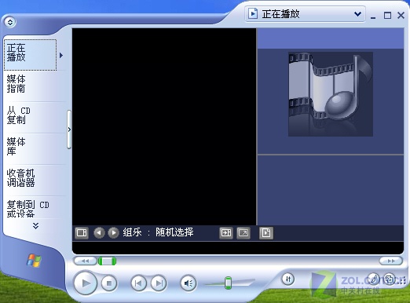The height and width of the screenshot is (303, 410).
Task: Click the rewind button on seek bar
Action: coord(85,261)
